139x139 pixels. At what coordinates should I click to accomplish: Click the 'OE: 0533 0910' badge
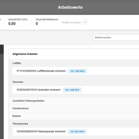pos(77,132)
